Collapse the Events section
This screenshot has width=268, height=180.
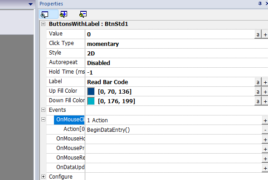pos(44,110)
